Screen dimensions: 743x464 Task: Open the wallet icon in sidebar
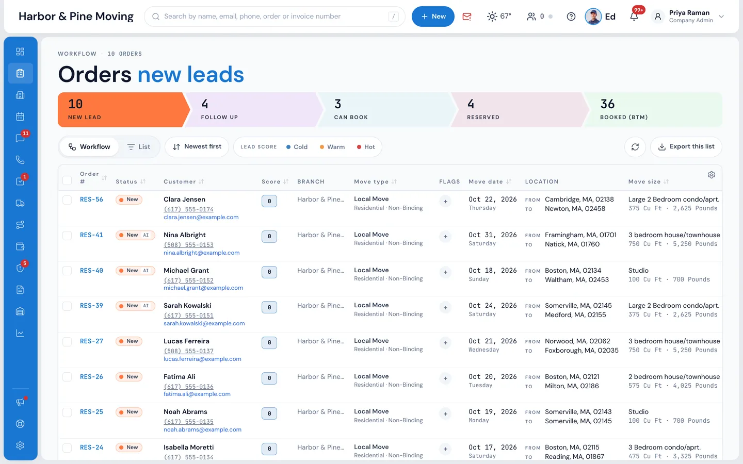pos(20,246)
